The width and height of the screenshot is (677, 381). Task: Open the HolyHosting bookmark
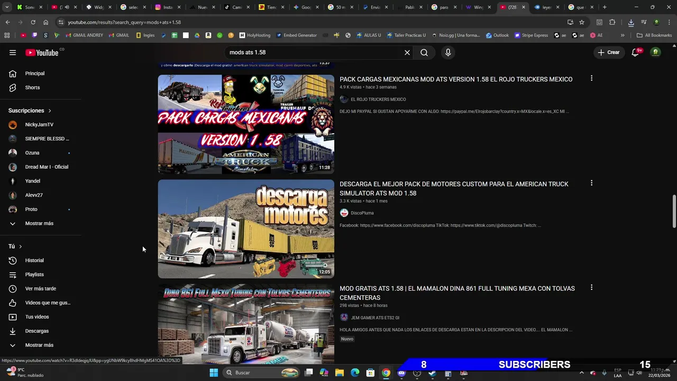coord(255,35)
